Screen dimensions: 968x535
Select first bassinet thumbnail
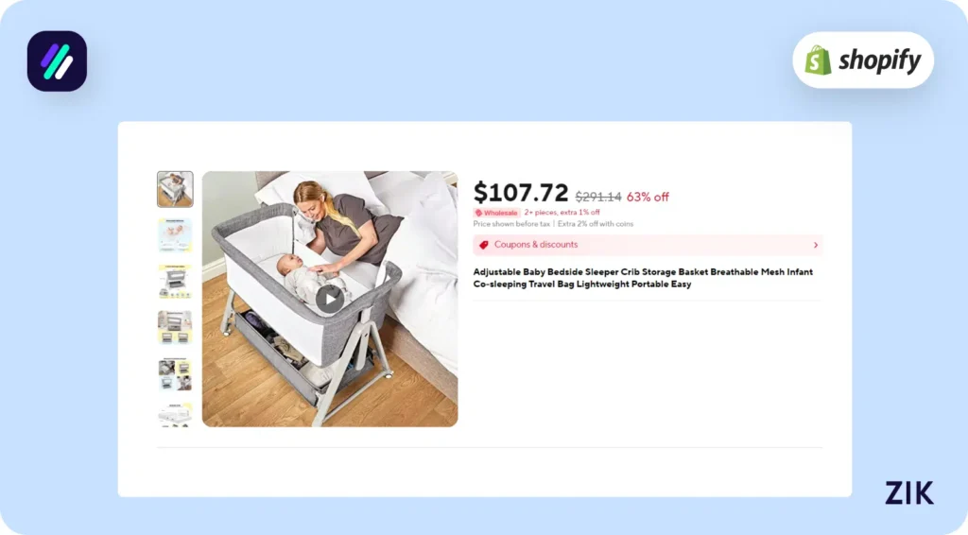click(x=175, y=189)
